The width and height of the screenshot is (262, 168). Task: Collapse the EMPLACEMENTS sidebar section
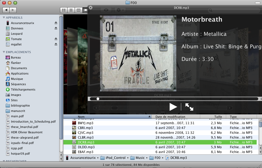(x=4, y=52)
